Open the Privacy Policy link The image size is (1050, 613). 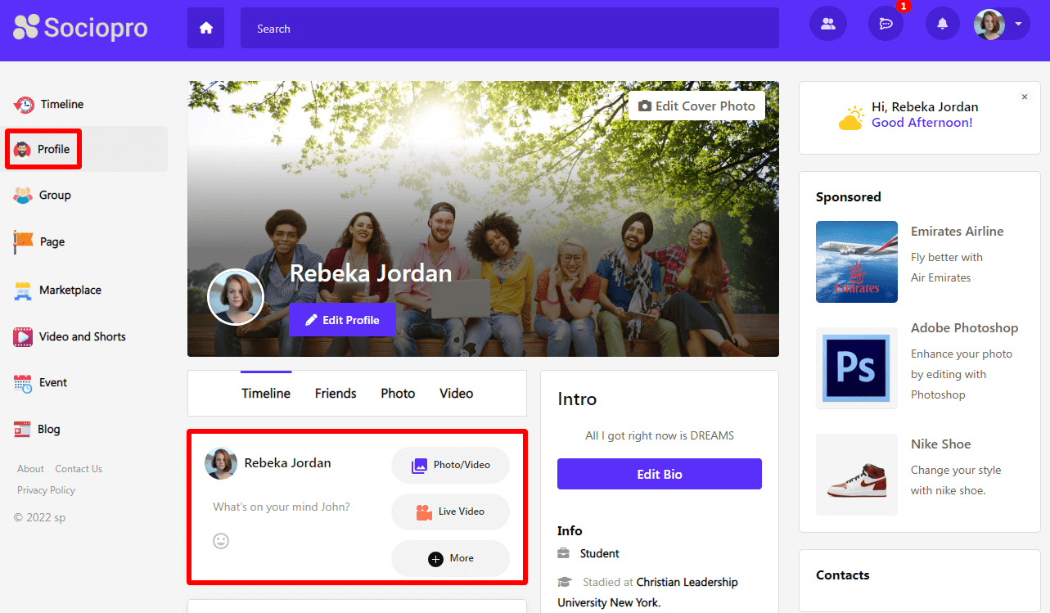[x=46, y=490]
